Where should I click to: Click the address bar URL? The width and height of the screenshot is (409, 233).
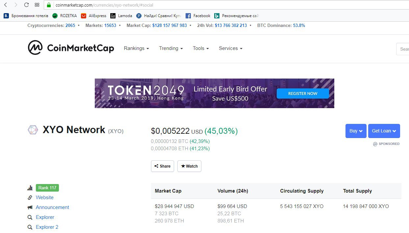(x=104, y=5)
